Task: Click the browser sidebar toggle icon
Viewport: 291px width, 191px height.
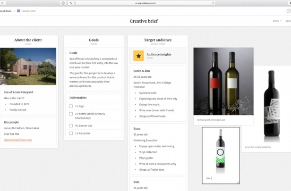Action: (3, 3)
